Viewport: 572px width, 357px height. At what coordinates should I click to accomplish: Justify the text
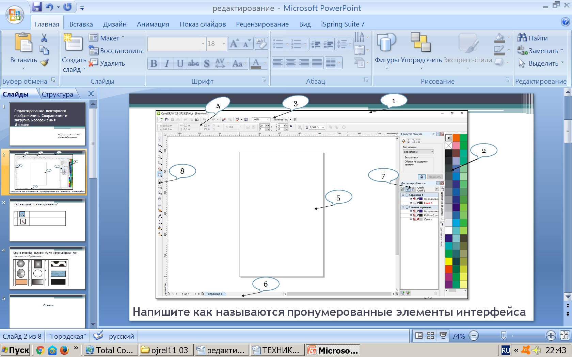[x=317, y=63]
